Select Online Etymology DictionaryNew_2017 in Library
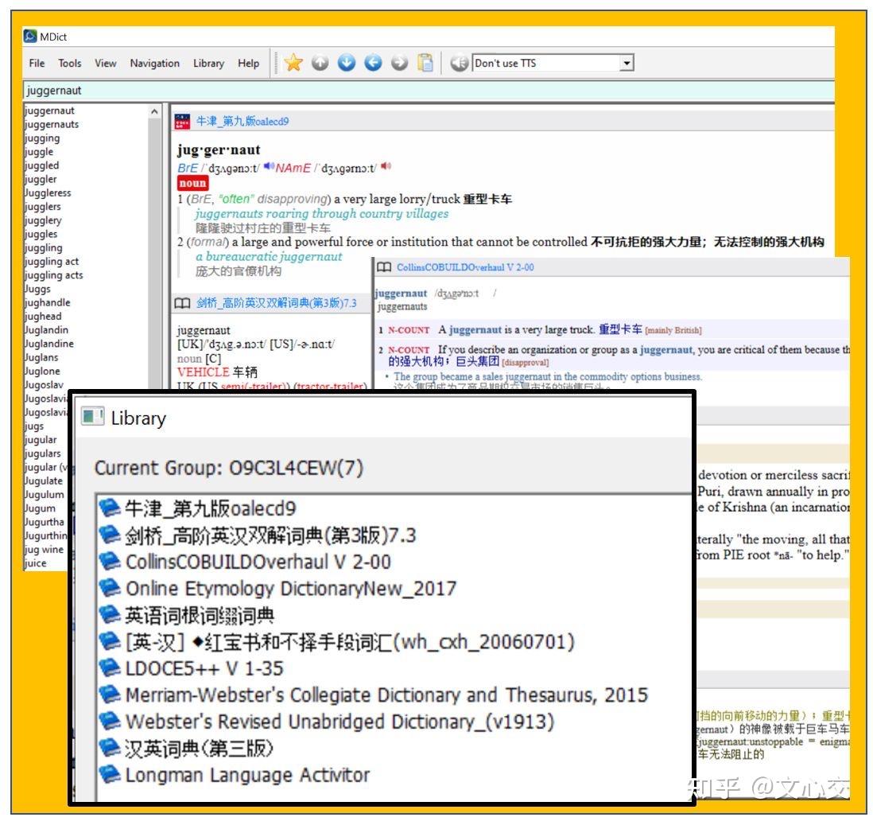Viewport: 873px width, 825px height. pos(291,588)
